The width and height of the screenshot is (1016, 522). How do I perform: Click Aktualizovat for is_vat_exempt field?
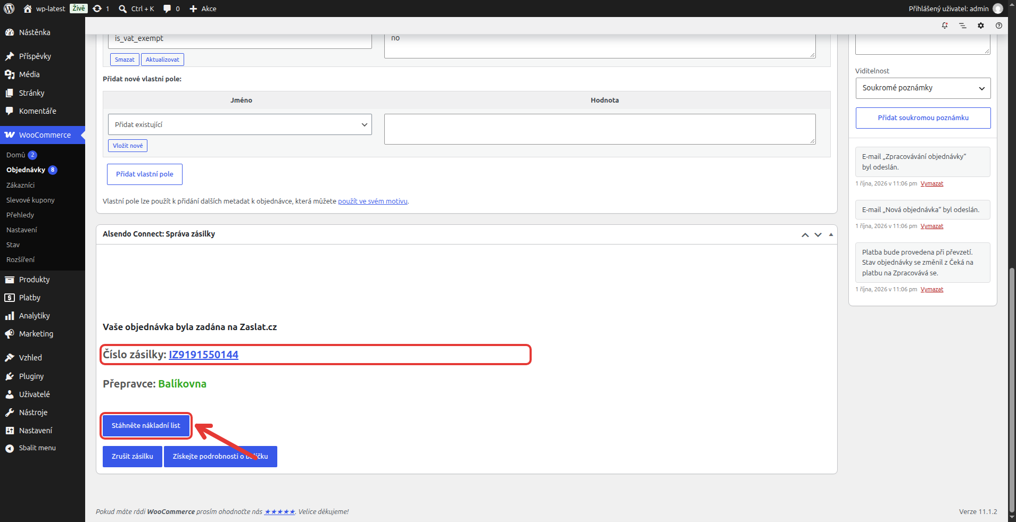(162, 60)
